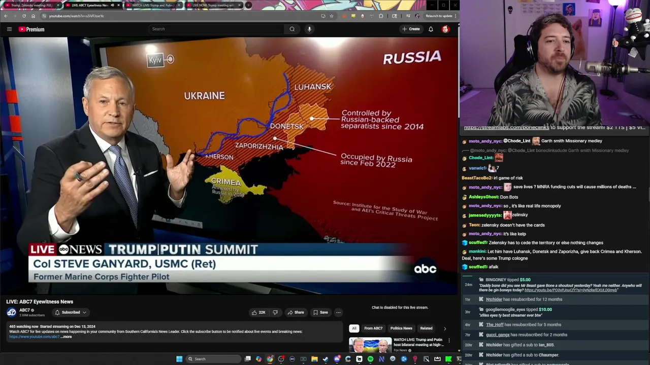The width and height of the screenshot is (650, 365).
Task: Expand the Subscribed notification dropdown
Action: click(x=71, y=312)
